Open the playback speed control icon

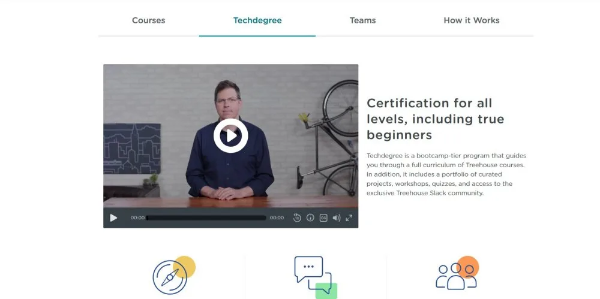click(x=310, y=218)
